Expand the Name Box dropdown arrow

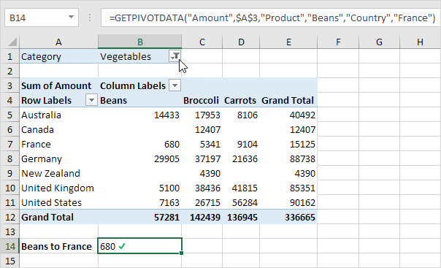71,18
